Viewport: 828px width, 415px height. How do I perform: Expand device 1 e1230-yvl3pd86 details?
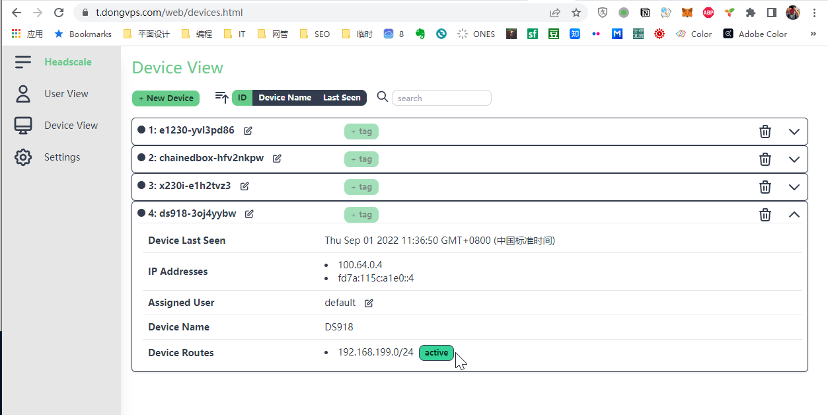point(794,132)
